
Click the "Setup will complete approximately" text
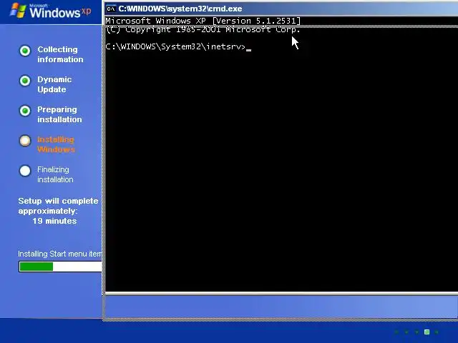coord(58,206)
